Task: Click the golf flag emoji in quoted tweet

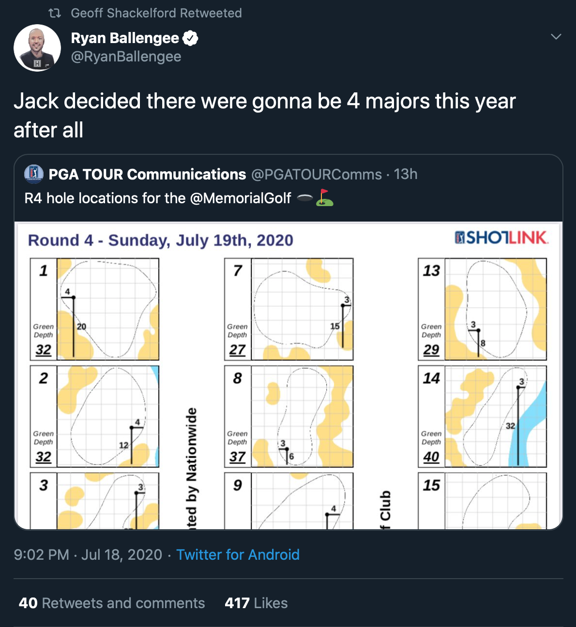Action: (324, 197)
